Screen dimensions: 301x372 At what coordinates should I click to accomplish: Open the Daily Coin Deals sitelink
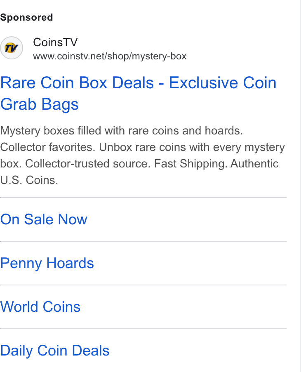click(x=54, y=351)
